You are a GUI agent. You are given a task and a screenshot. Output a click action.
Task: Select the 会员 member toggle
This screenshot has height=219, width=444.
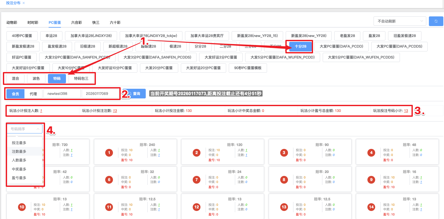pyautogui.click(x=15, y=94)
